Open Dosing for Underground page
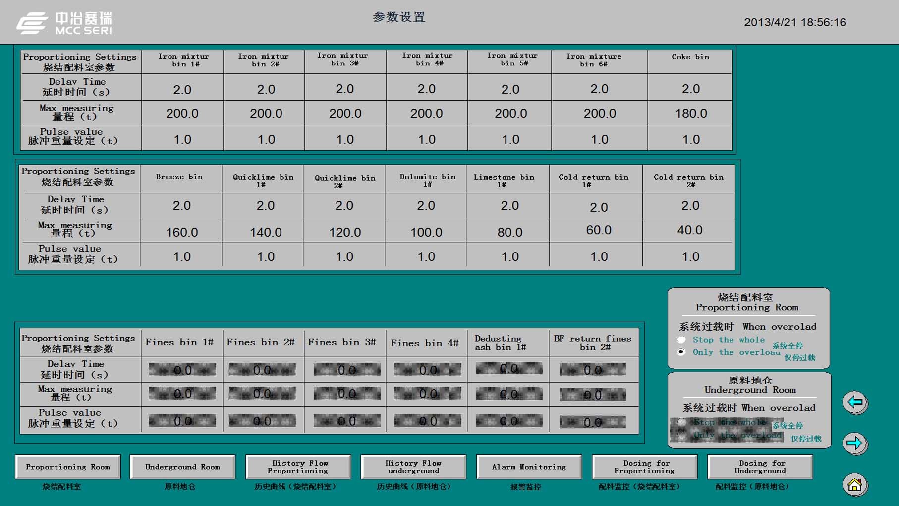 760,467
